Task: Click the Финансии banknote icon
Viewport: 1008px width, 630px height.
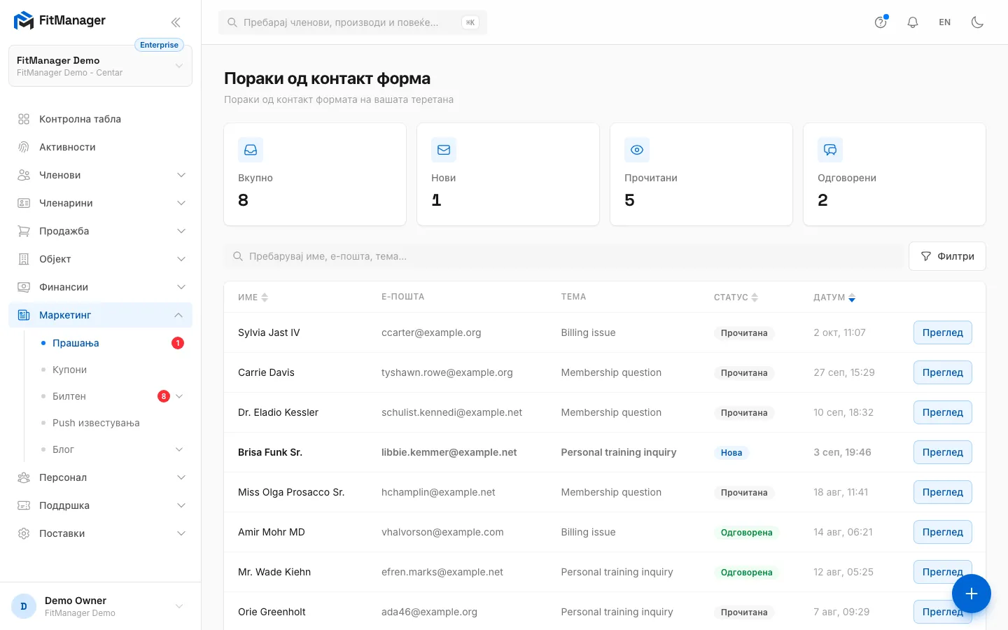Action: (24, 287)
